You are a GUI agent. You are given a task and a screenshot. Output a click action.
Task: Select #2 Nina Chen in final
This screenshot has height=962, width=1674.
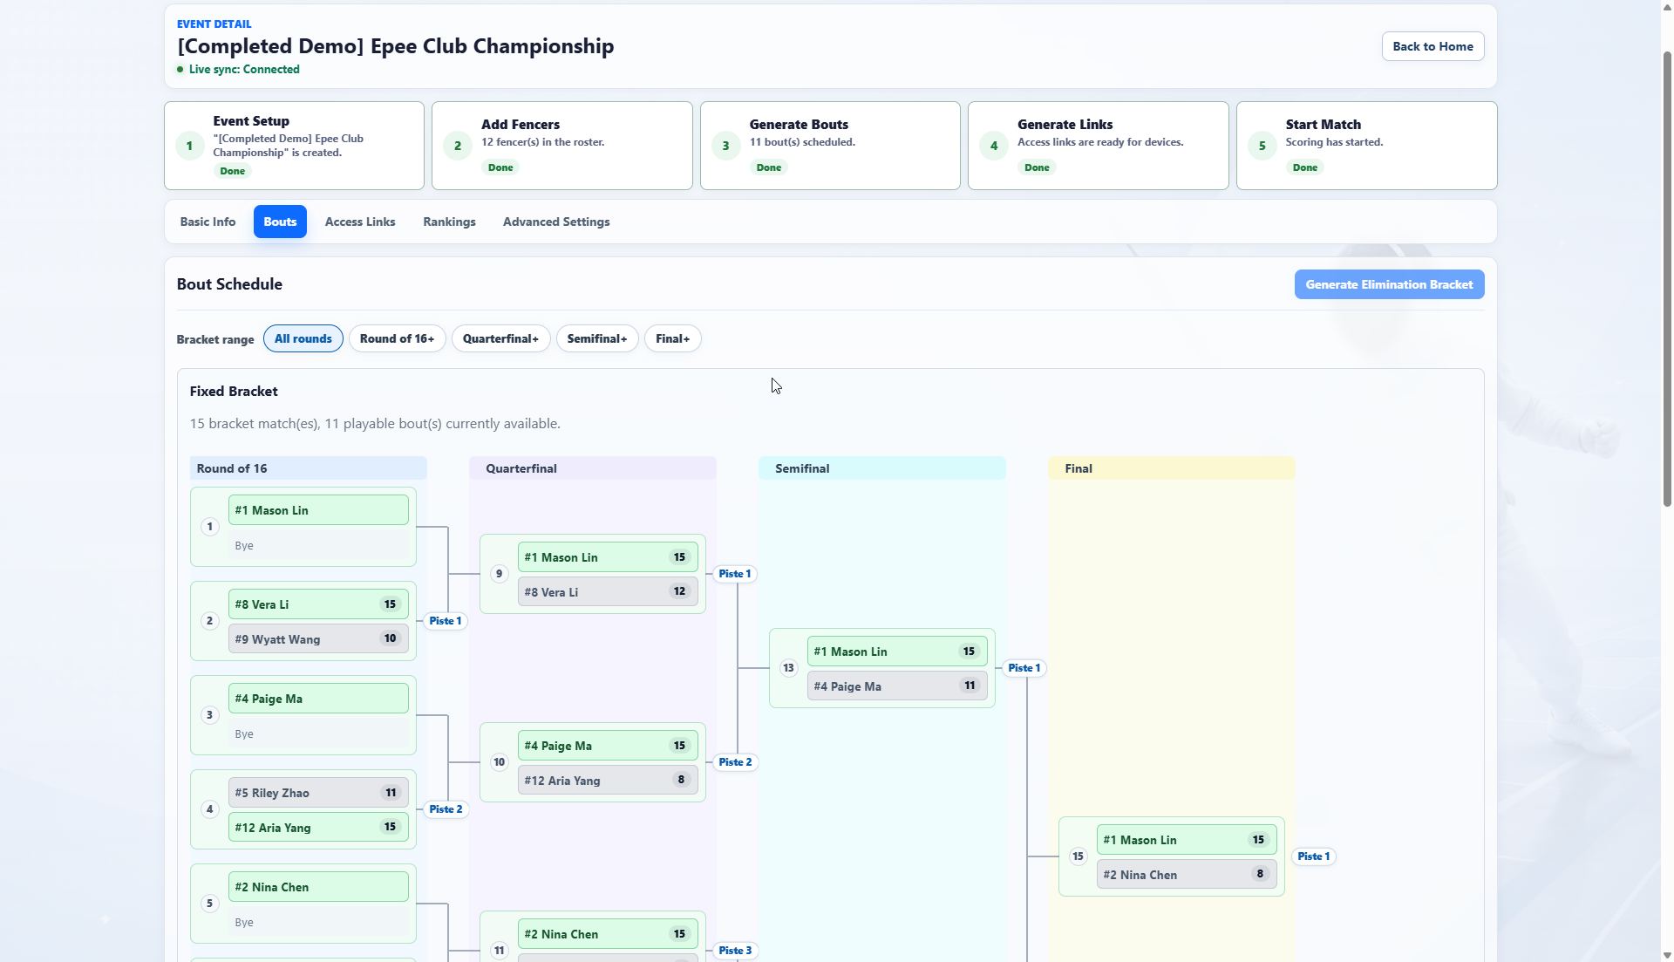click(1187, 875)
